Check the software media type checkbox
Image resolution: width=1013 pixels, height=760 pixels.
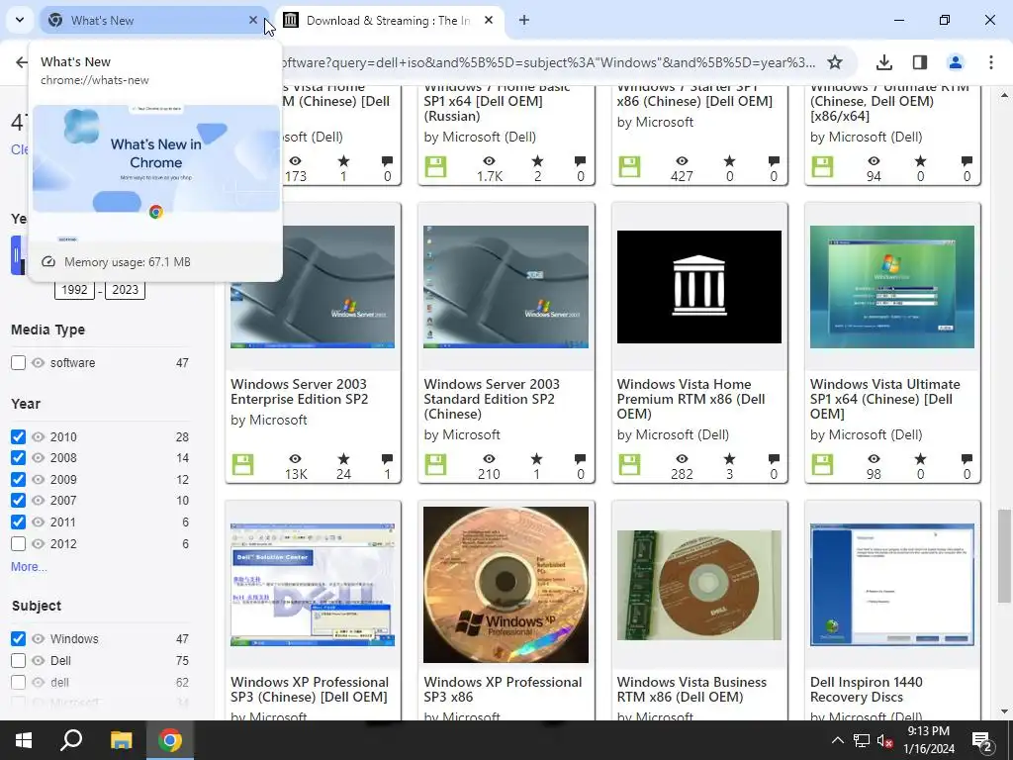click(x=18, y=362)
